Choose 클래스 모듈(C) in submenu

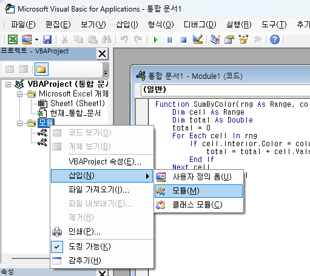(199, 205)
